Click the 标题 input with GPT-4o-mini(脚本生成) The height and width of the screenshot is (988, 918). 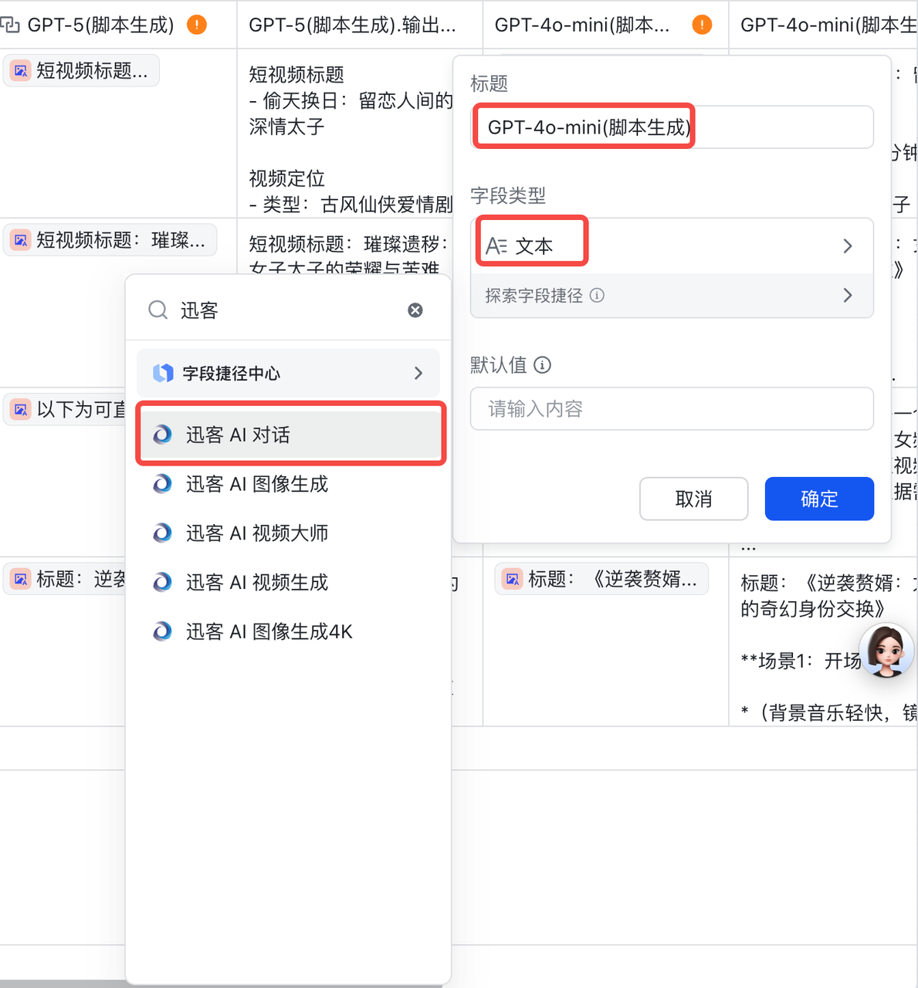(x=672, y=127)
